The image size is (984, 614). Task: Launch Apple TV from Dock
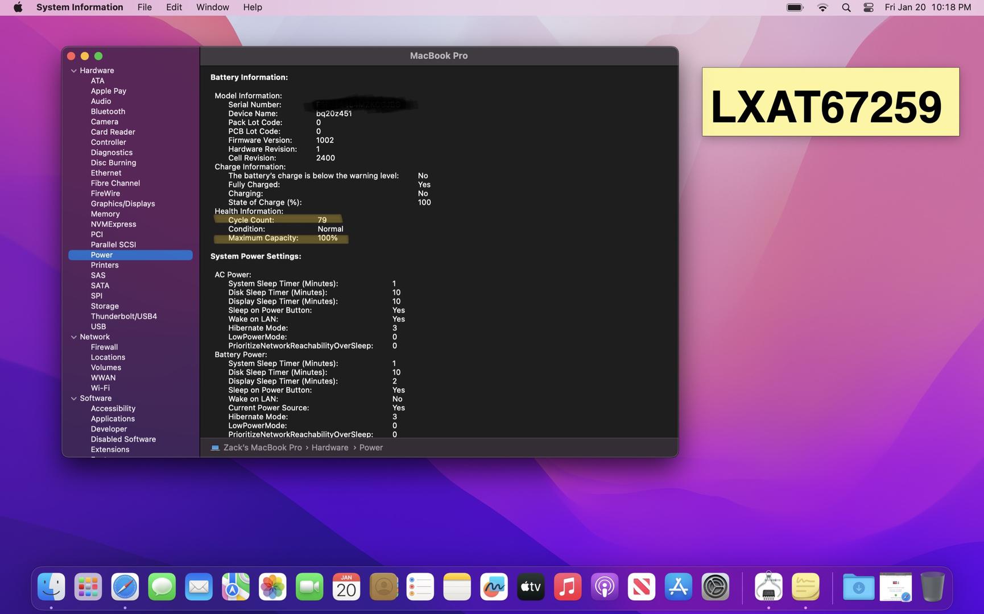coord(531,587)
